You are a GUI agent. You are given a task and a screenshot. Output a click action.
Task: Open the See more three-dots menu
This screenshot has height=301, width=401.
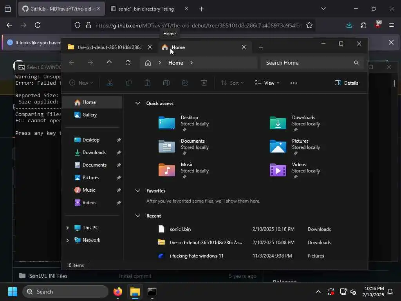pos(294,83)
